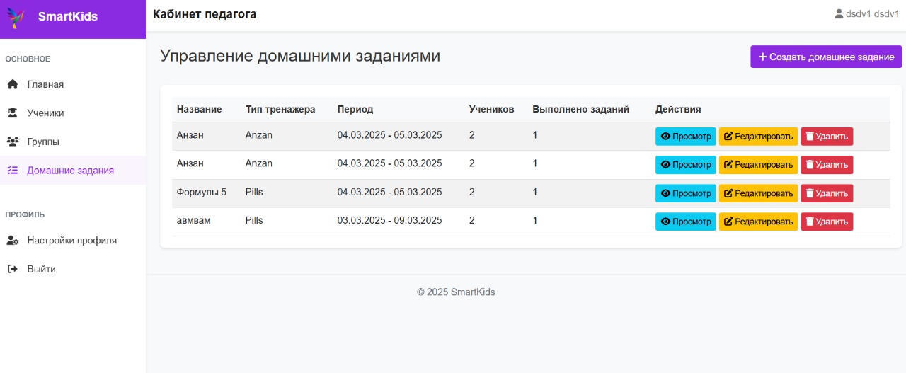
Task: Open the dsdv1 dsdv1 user account
Action: click(867, 13)
